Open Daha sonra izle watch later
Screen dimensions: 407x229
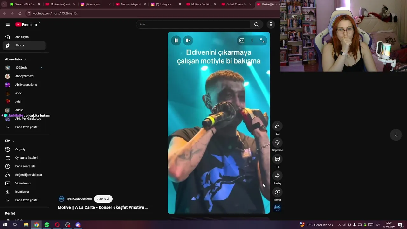pos(24,166)
